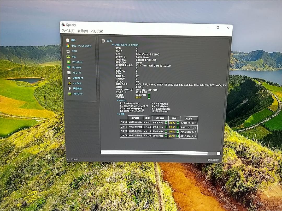
Task: Select the オペレーティングシステム sidebar icon
Action: click(68, 46)
